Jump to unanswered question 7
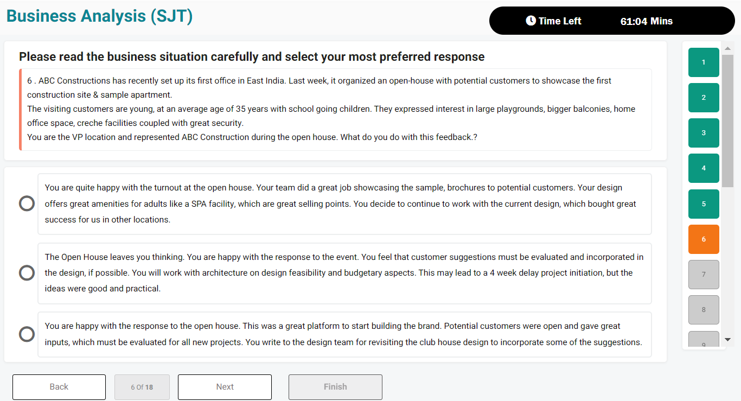The image size is (741, 401). (x=704, y=275)
